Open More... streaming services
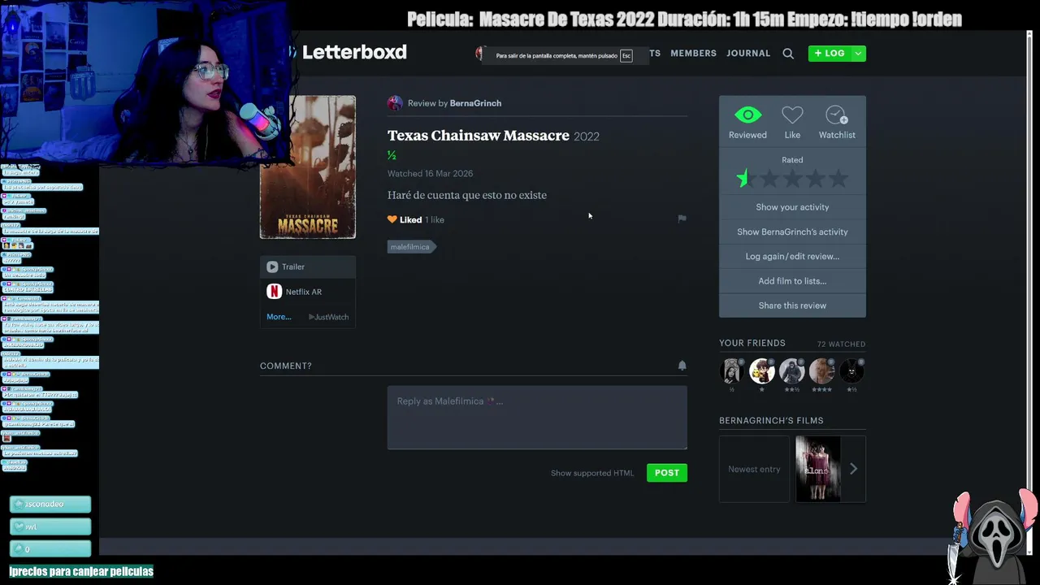Image resolution: width=1040 pixels, height=585 pixels. coord(279,317)
